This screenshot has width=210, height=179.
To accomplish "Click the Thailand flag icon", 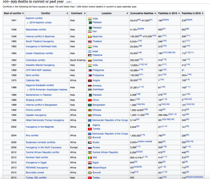I will (90, 41).
